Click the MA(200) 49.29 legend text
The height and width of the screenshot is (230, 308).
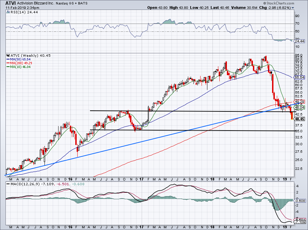[x=21, y=63]
